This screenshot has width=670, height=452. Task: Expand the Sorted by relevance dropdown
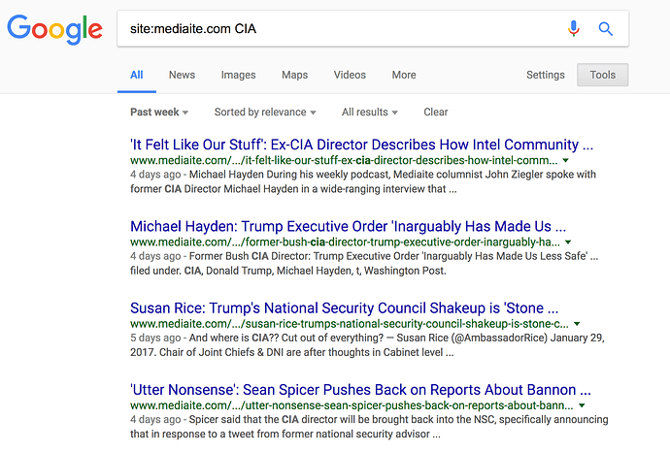click(265, 113)
